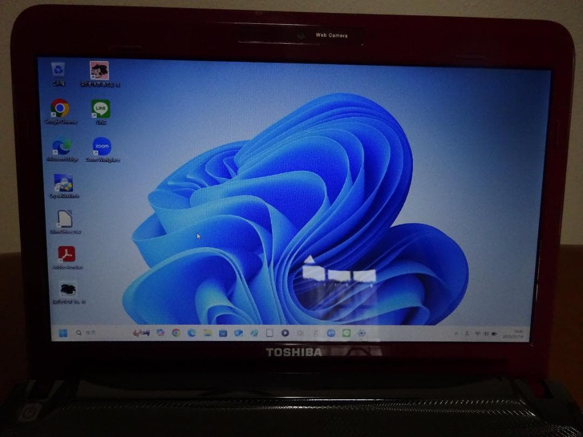Start Zoom Workplace from the desktop
The height and width of the screenshot is (437, 583).
coord(103,146)
